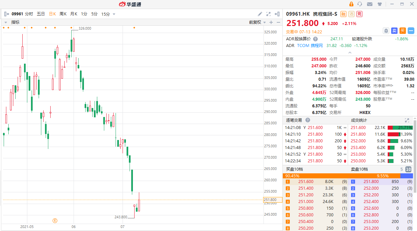Viewport: 417px width, 231px height.
Task: Click the orange 买 buy icon
Action: coord(403,31)
